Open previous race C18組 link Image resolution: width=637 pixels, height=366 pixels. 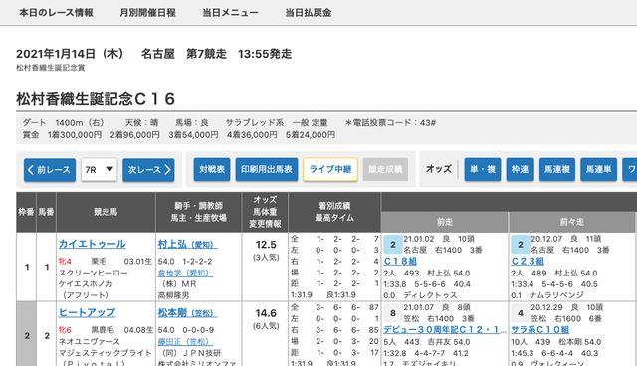400,261
